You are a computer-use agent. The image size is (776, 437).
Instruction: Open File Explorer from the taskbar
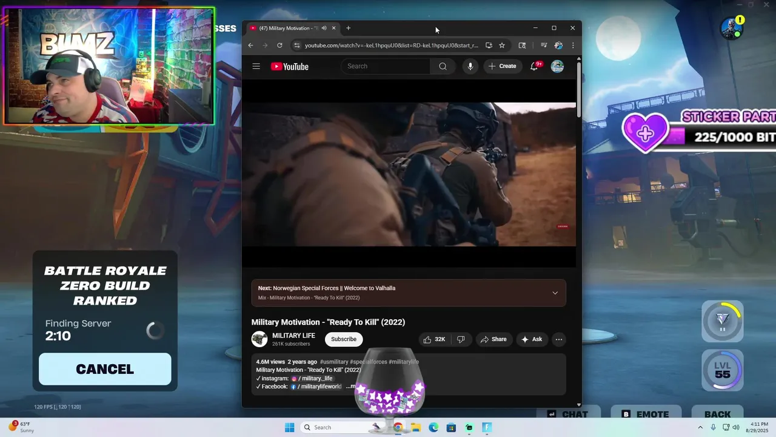(x=416, y=427)
